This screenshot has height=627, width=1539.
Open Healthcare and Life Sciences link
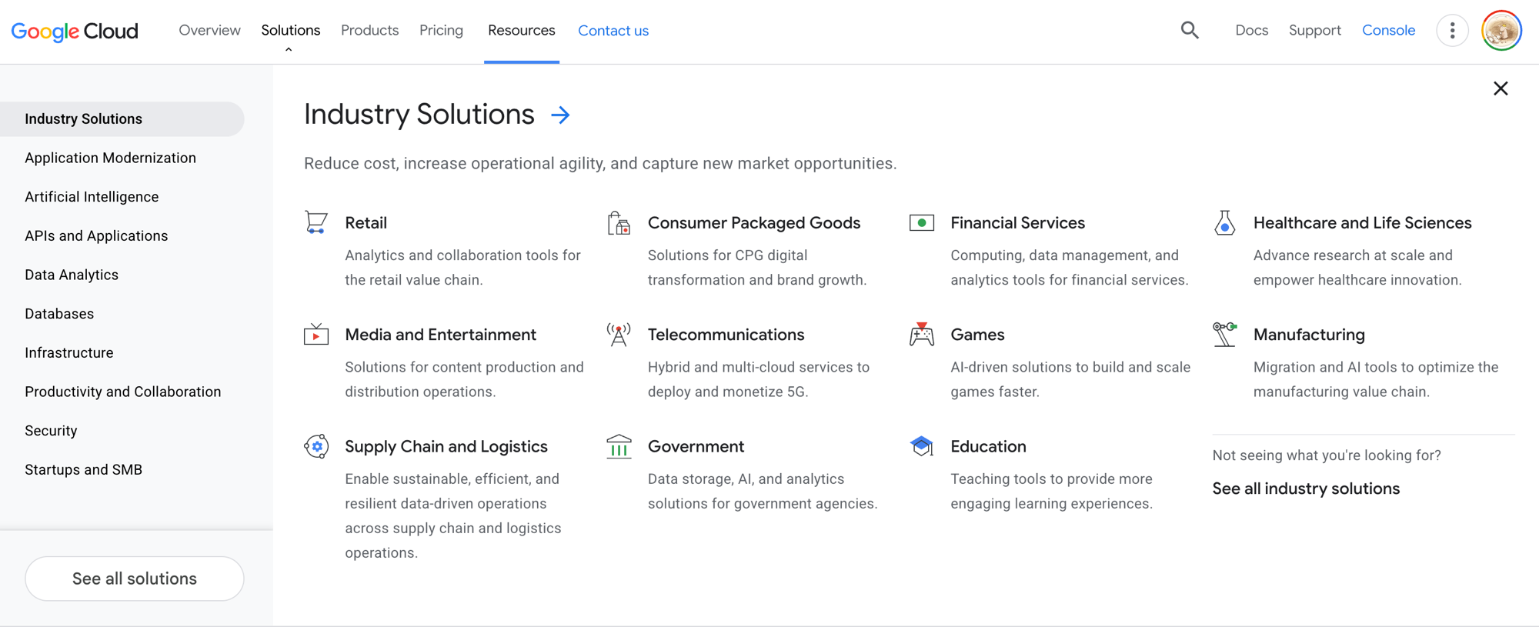point(1362,222)
